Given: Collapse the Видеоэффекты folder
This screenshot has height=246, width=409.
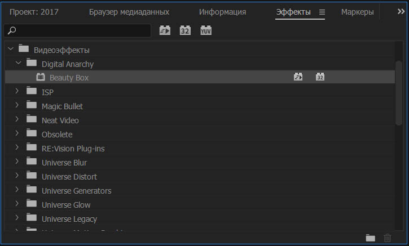Looking at the screenshot, I should pos(11,48).
